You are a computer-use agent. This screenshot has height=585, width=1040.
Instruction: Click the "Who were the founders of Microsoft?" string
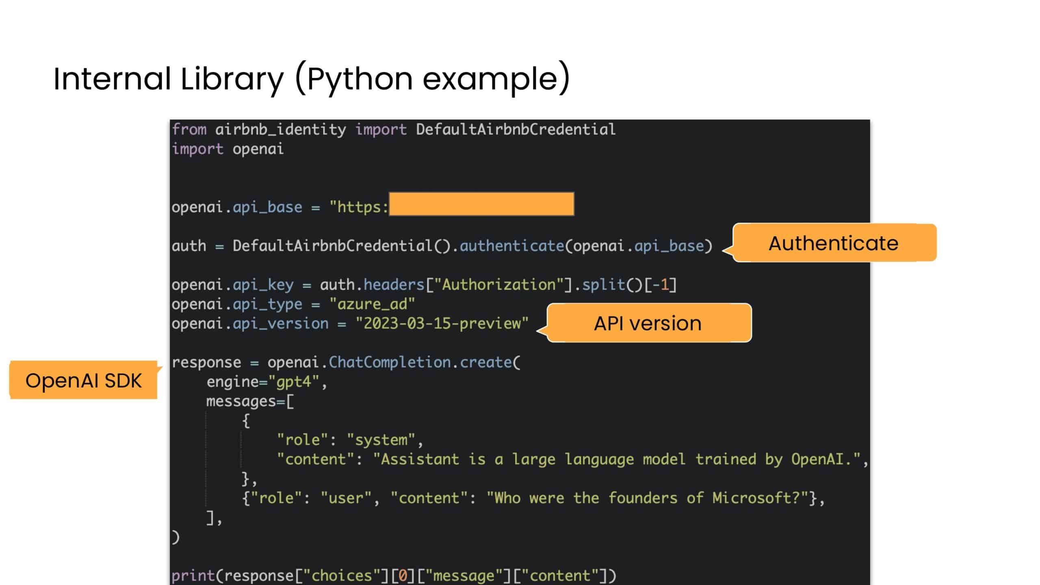[x=648, y=498]
